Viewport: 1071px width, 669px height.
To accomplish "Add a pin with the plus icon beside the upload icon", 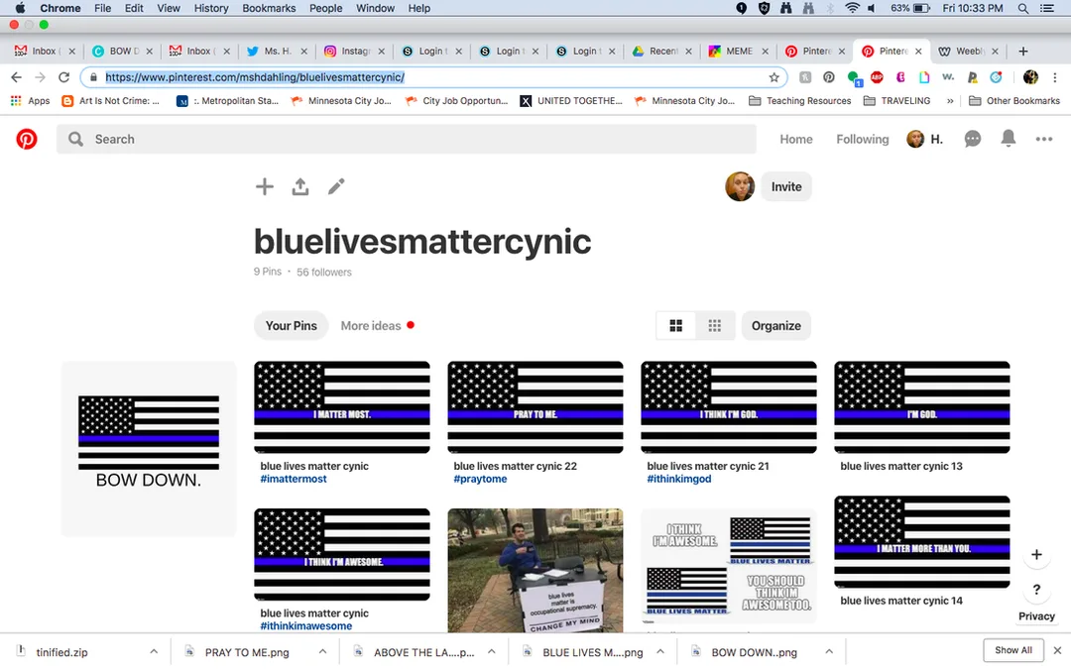I will tap(265, 186).
